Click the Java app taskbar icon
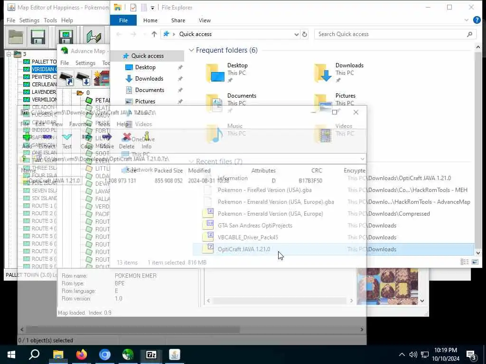 (175, 355)
